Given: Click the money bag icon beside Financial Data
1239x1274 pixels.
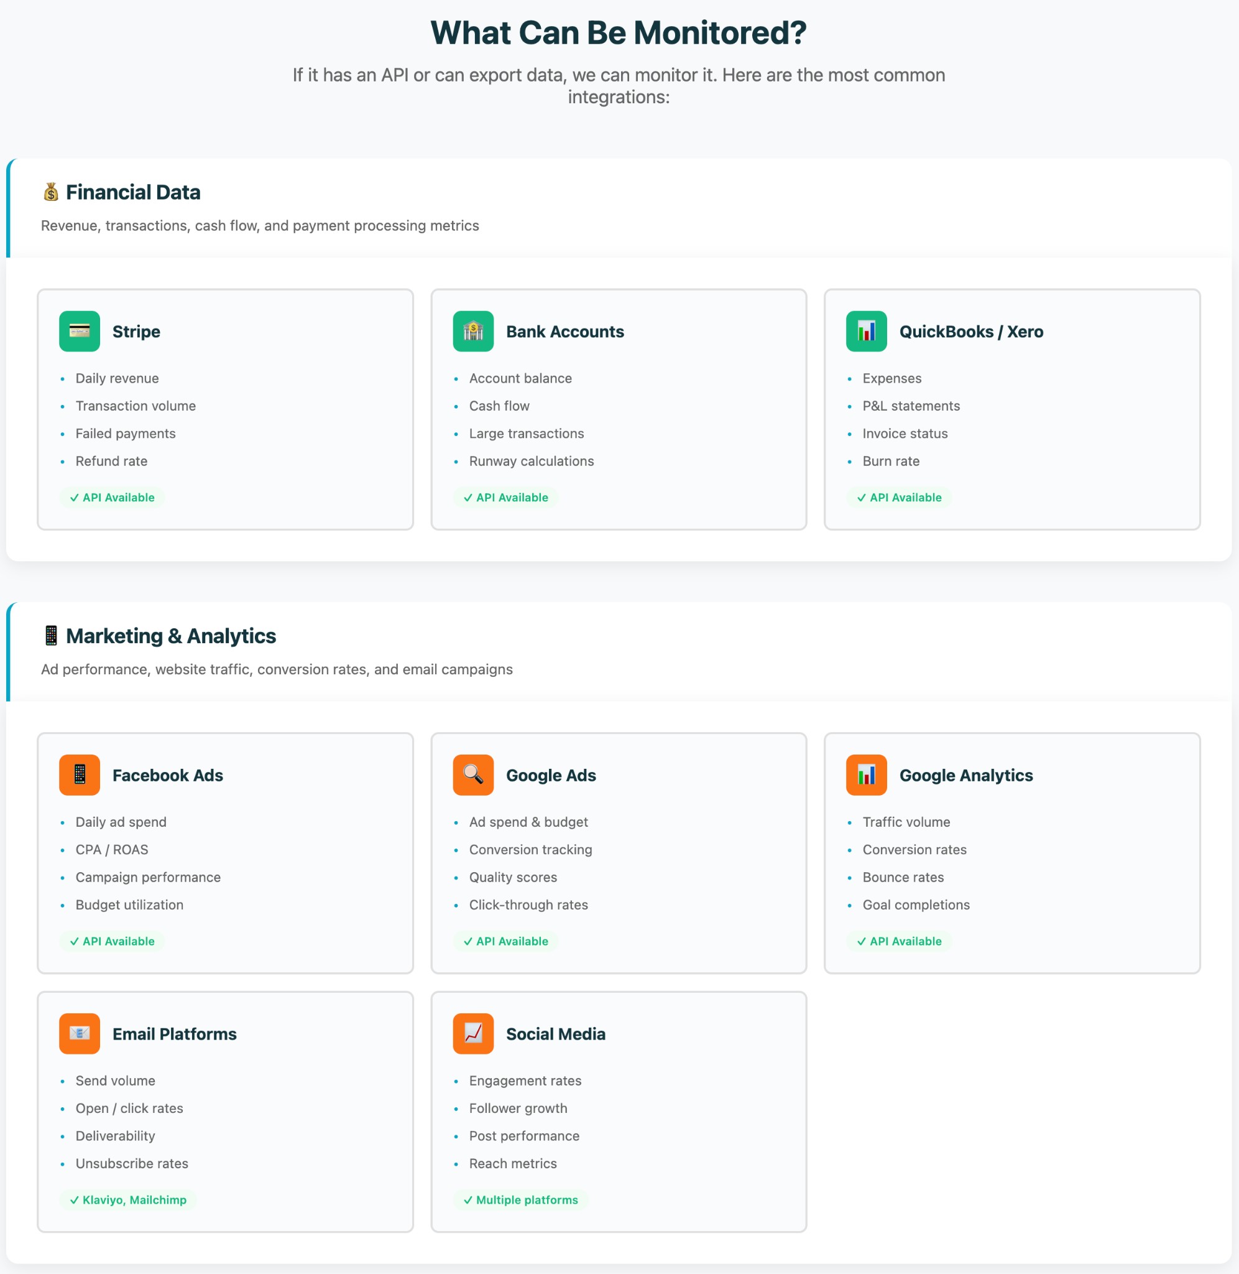Looking at the screenshot, I should pyautogui.click(x=50, y=192).
